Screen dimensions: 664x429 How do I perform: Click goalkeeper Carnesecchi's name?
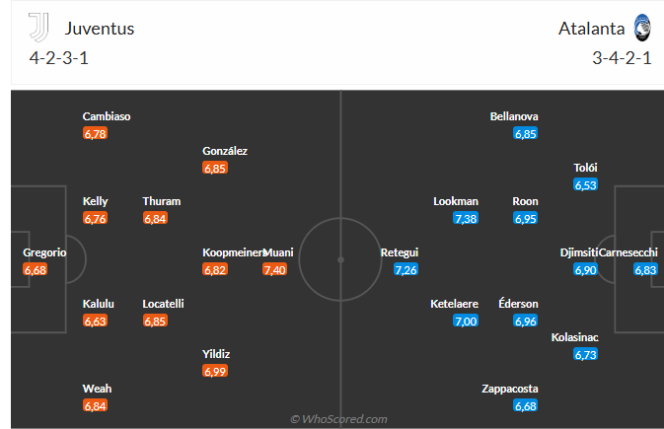coord(628,252)
